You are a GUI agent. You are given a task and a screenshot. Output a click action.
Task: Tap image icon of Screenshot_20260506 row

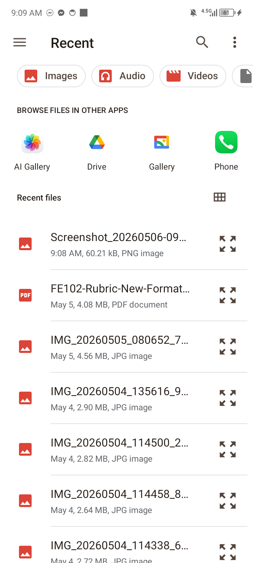tap(25, 244)
